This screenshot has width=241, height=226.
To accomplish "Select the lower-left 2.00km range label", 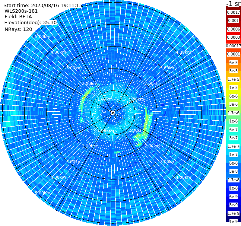I will point(89,146).
